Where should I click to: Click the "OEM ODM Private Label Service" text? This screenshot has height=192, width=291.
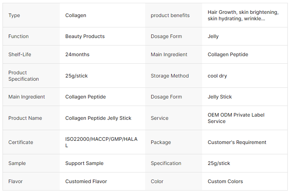(x=236, y=118)
